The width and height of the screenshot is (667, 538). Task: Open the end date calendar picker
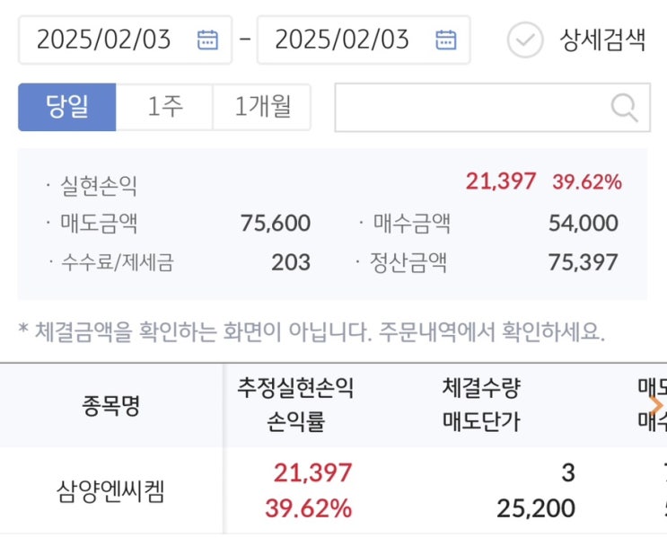445,40
